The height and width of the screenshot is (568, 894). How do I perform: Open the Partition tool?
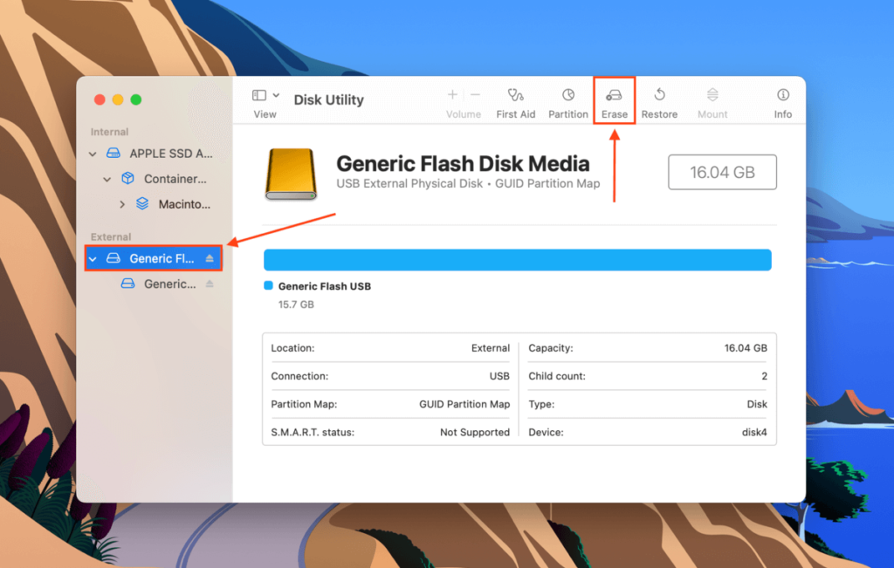[567, 96]
